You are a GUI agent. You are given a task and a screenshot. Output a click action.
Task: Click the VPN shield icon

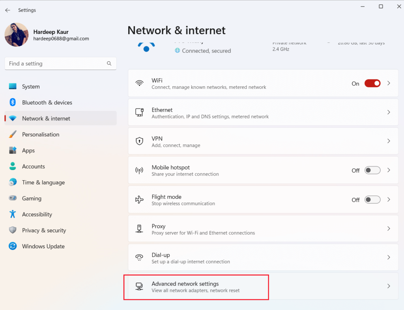point(140,141)
